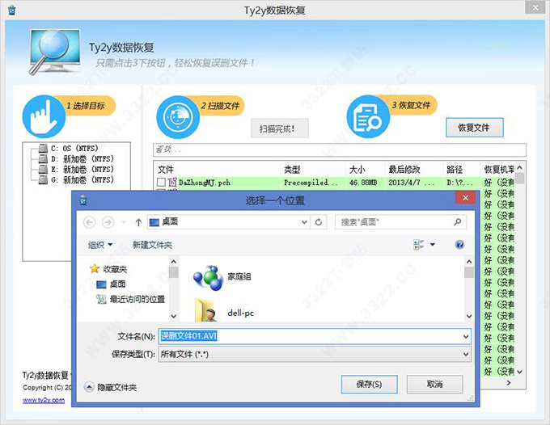Click the results list scroll-up arrow
This screenshot has width=550, height=425.
519,167
